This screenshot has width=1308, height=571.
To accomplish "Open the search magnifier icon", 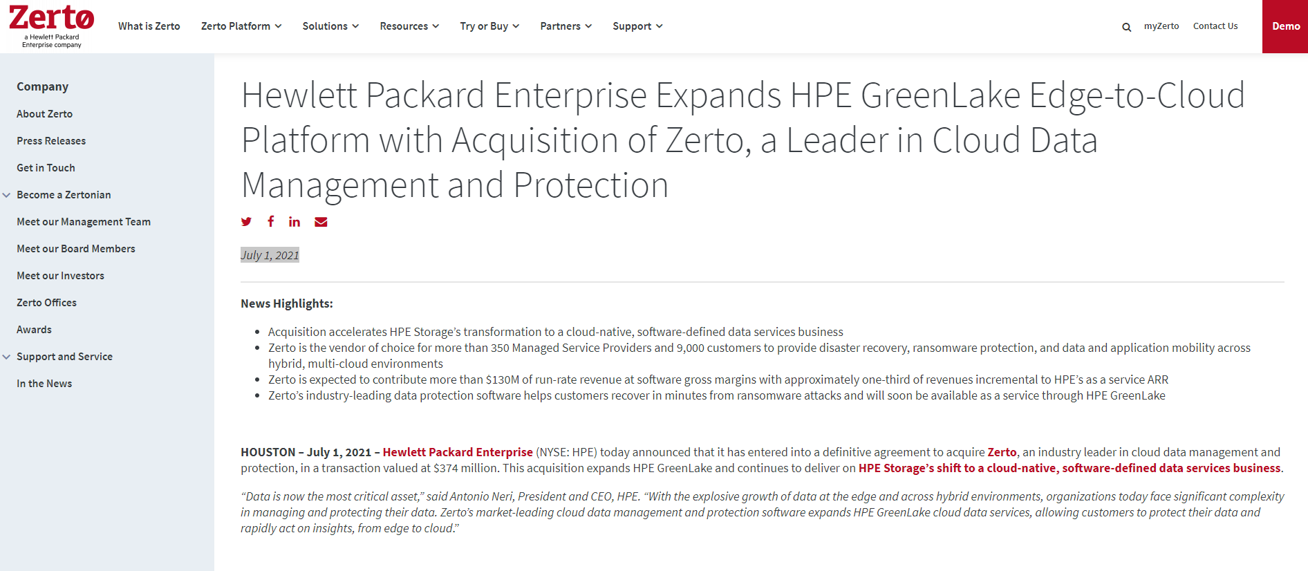I will click(x=1127, y=27).
